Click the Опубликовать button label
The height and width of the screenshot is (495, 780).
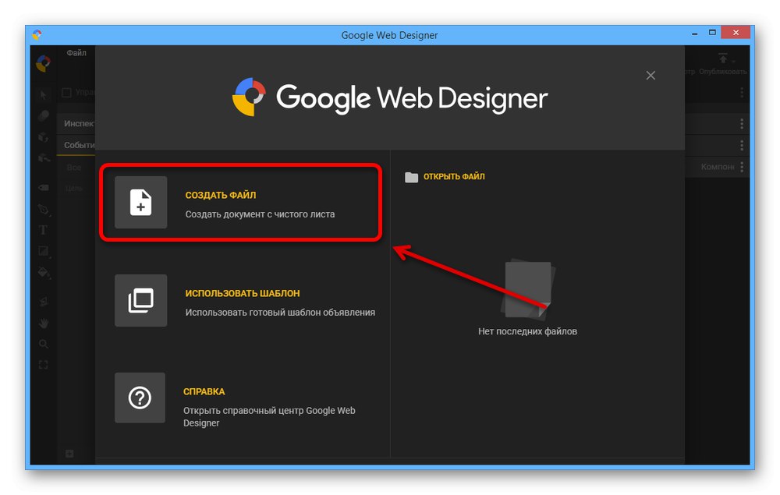click(x=723, y=72)
